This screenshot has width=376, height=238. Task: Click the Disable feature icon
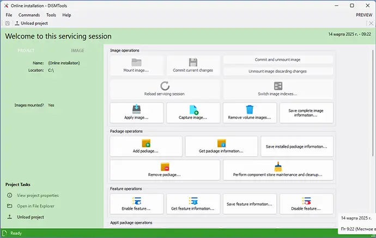tap(306, 201)
